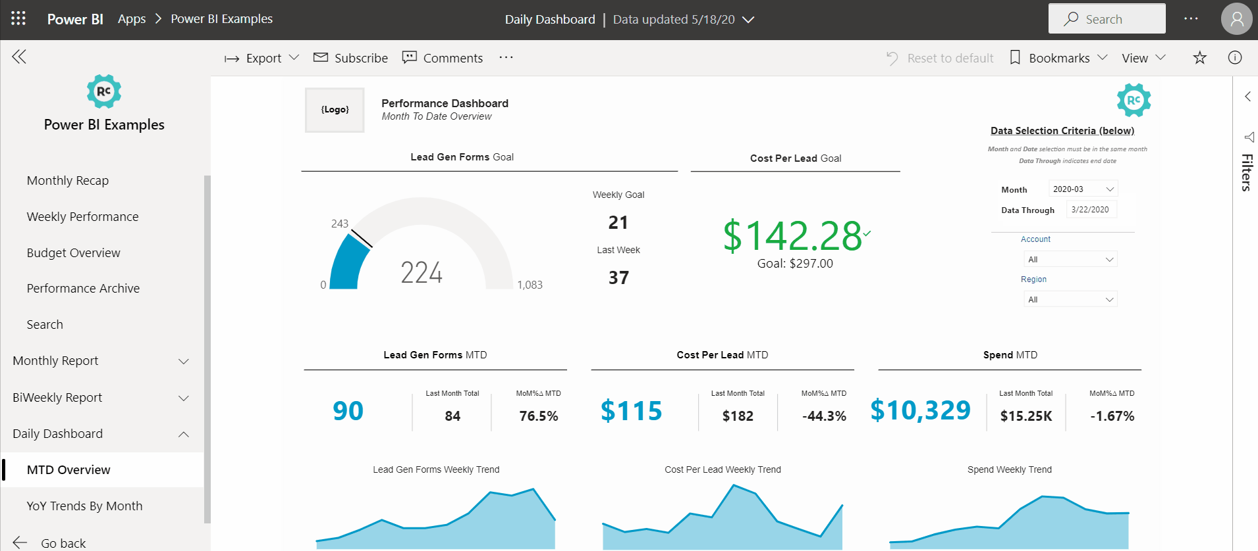Click the $10,329 Spend MTD value

click(920, 410)
